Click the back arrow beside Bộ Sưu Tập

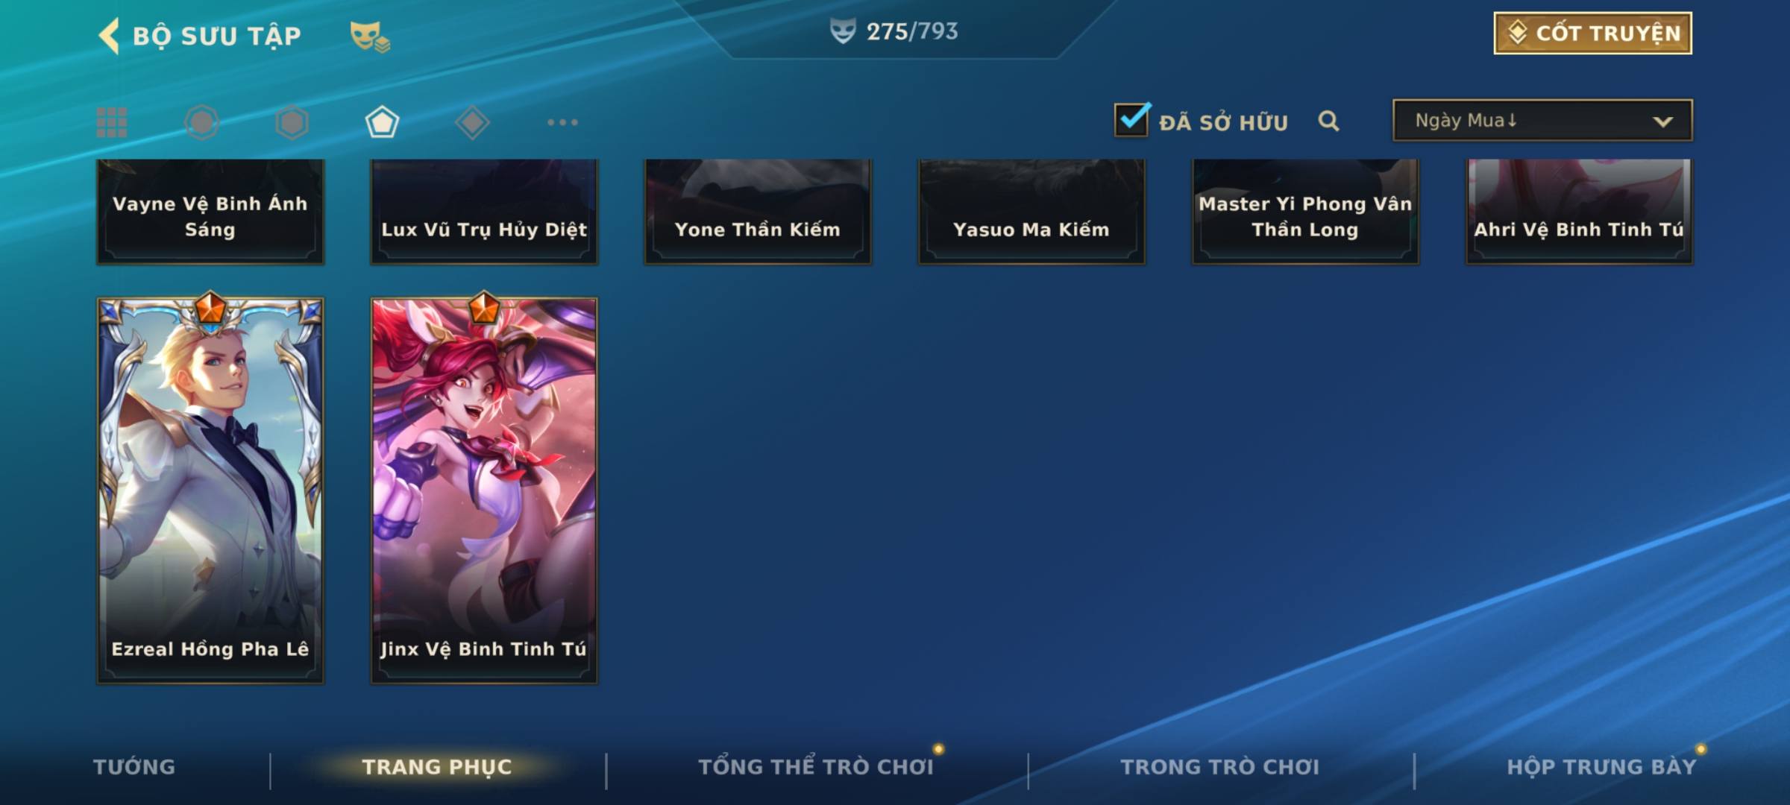109,36
